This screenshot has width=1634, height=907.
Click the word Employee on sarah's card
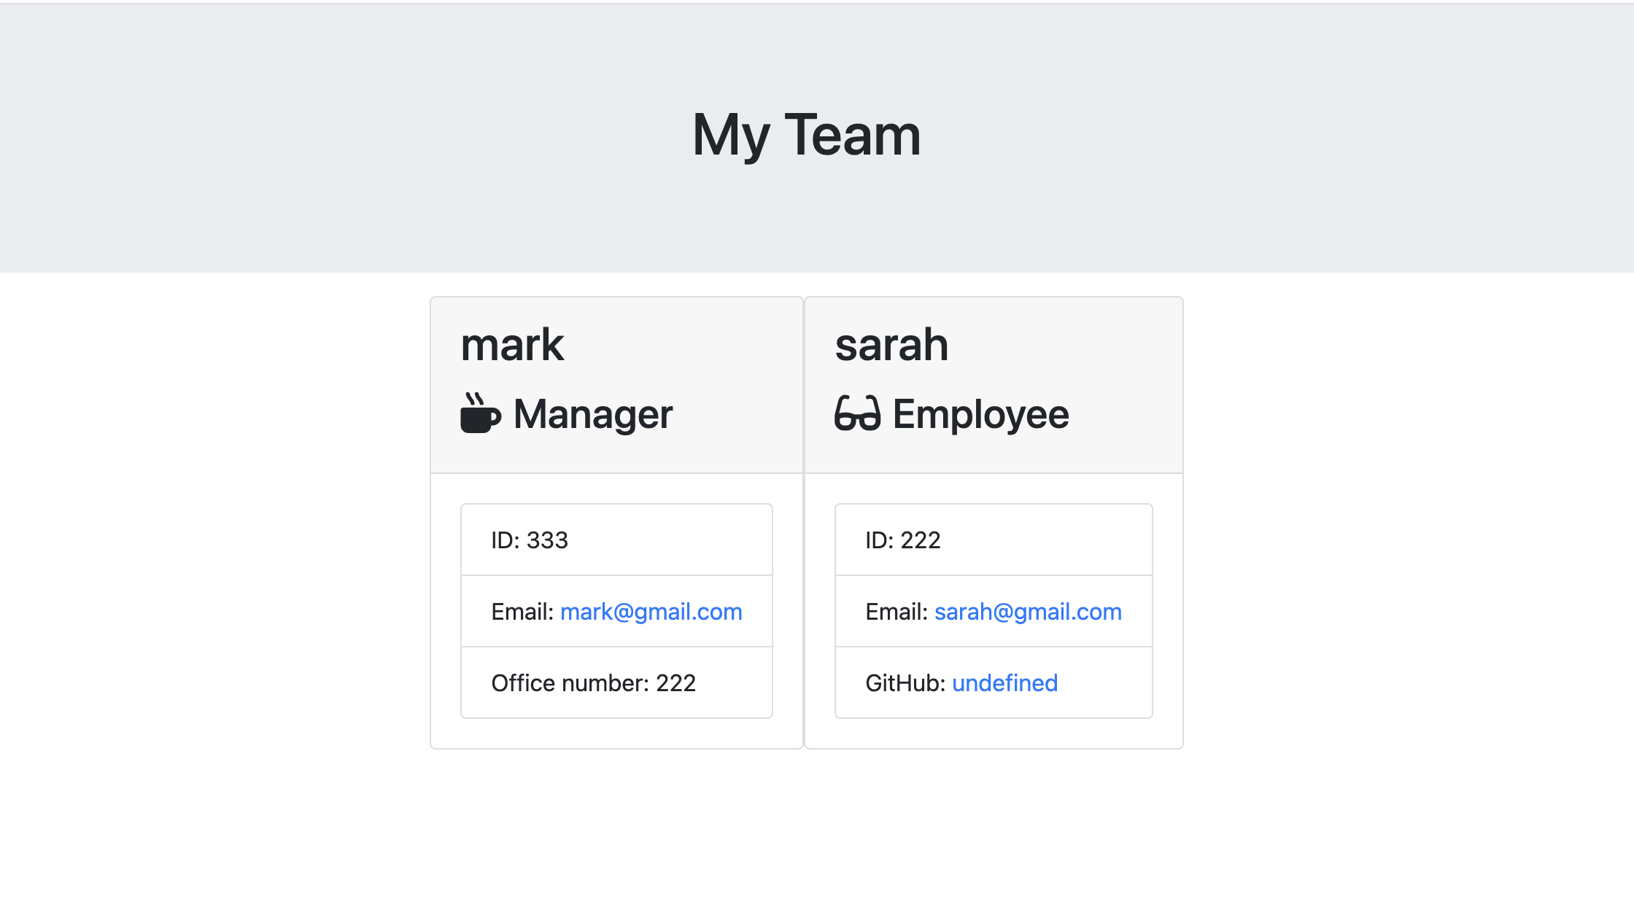pyautogui.click(x=980, y=414)
